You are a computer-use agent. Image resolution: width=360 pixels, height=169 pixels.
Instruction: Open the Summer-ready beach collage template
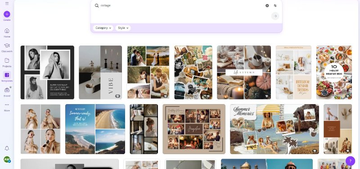95,129
